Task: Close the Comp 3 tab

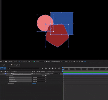Action: [x=10, y=65]
